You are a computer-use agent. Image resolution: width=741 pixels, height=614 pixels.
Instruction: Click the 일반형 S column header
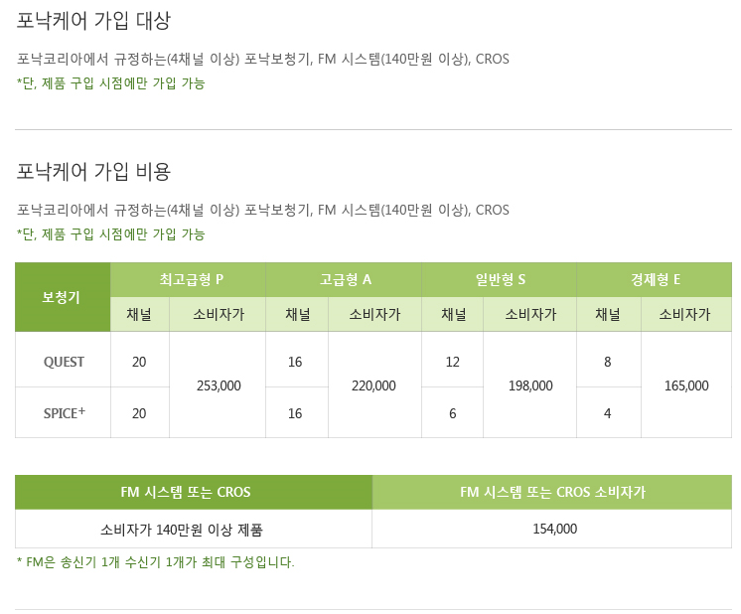point(499,280)
